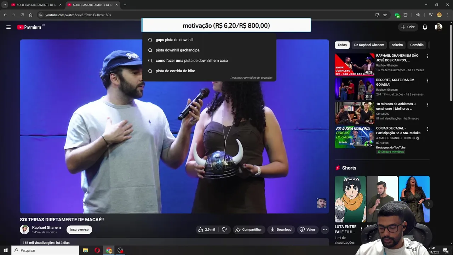
Task: Select the solteiro filter chip
Action: 397,45
